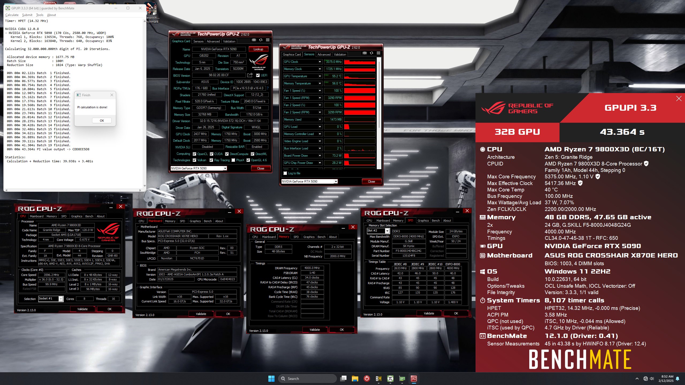Open the Submit menu in GPUPI

(x=27, y=15)
